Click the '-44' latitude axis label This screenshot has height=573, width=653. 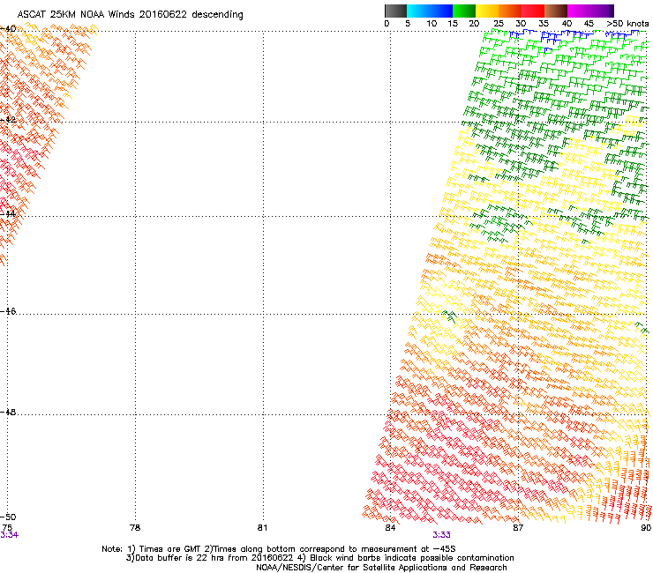(8, 214)
